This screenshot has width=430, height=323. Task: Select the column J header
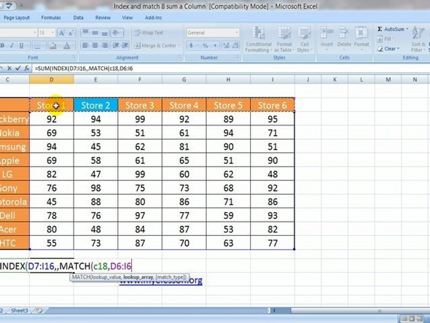(308, 80)
